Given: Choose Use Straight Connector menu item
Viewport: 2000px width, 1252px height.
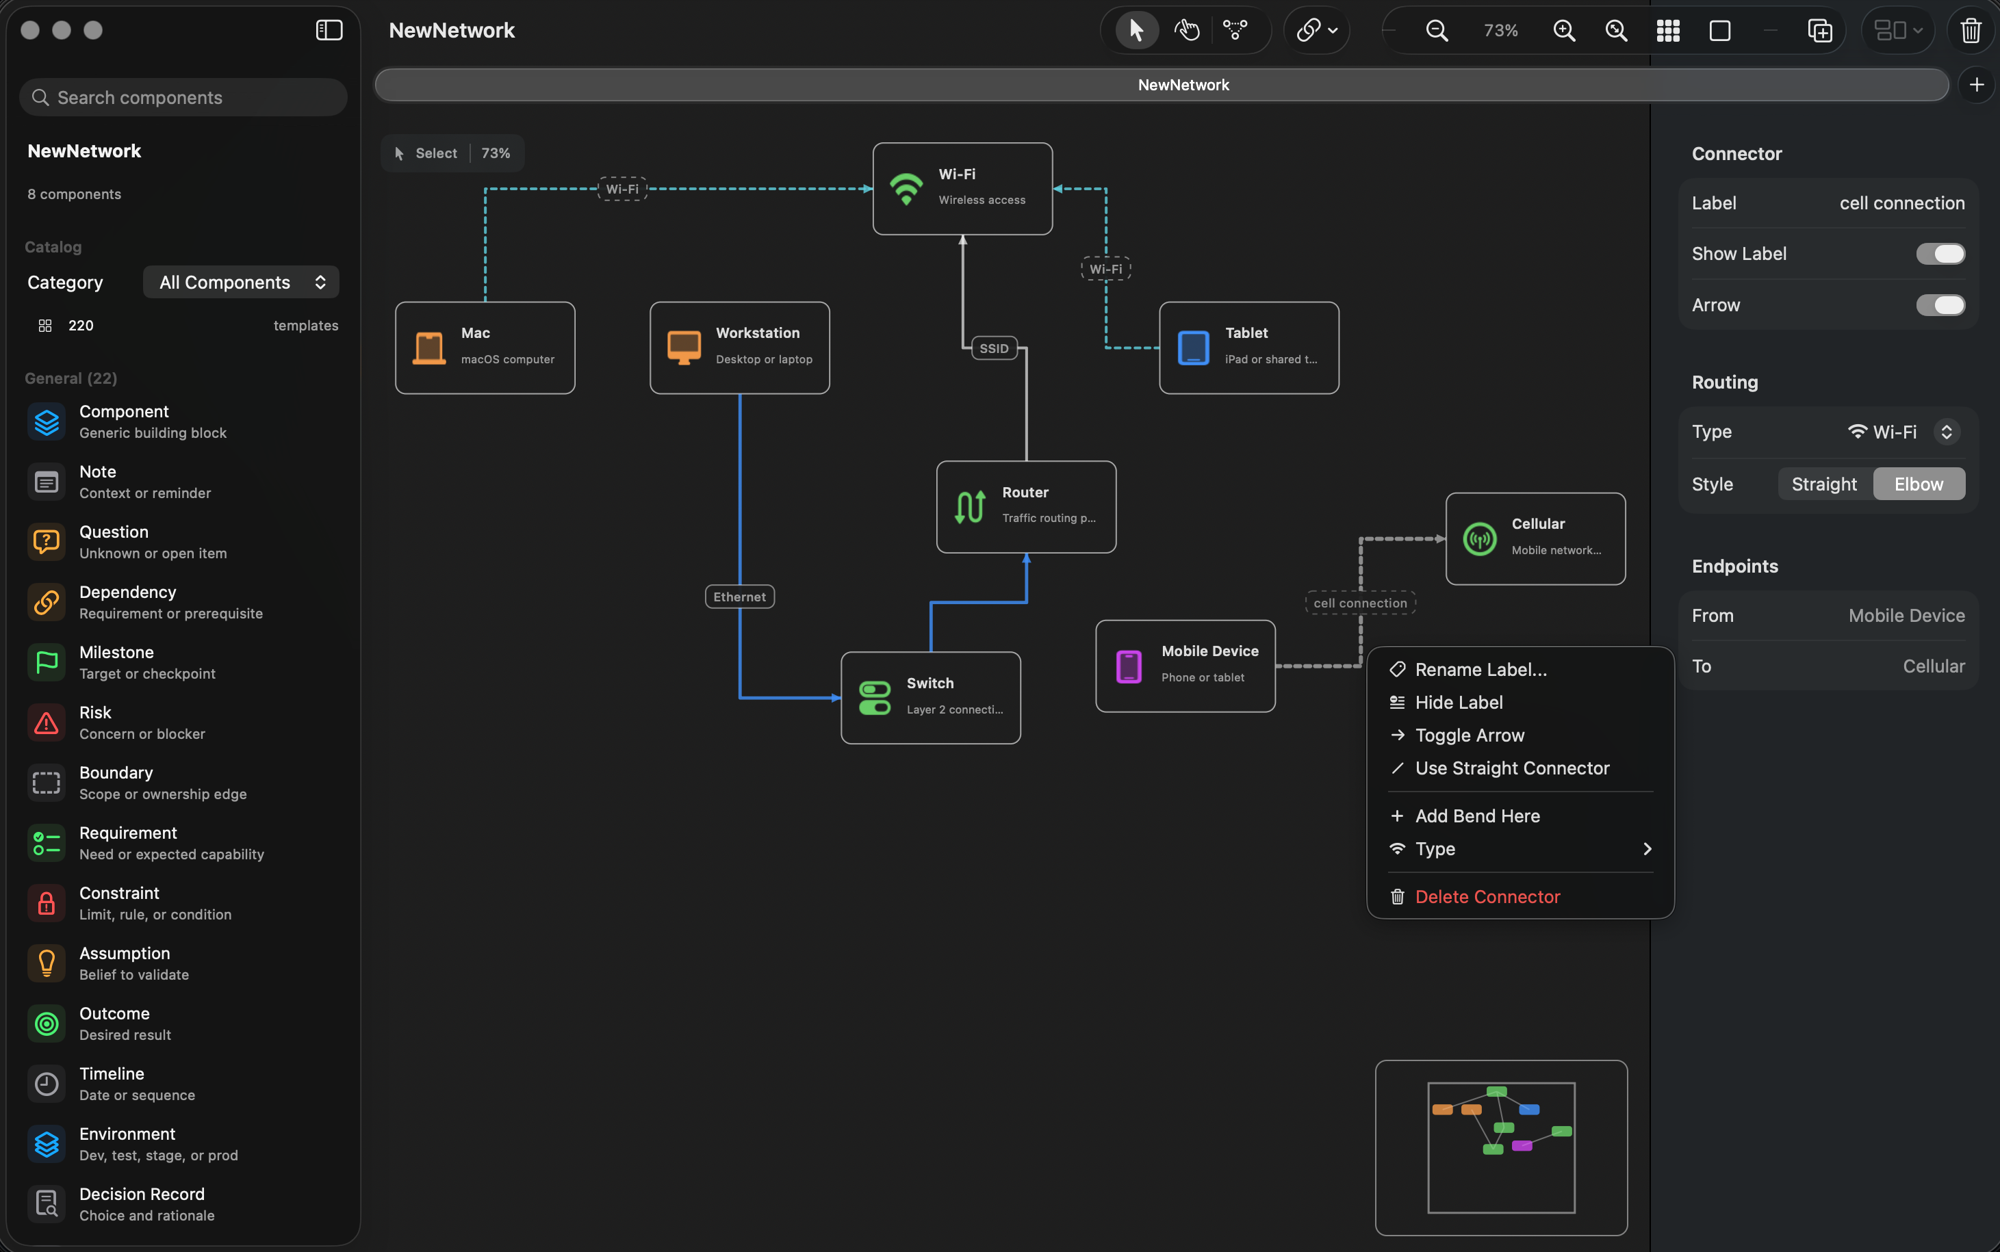Looking at the screenshot, I should coord(1520,768).
